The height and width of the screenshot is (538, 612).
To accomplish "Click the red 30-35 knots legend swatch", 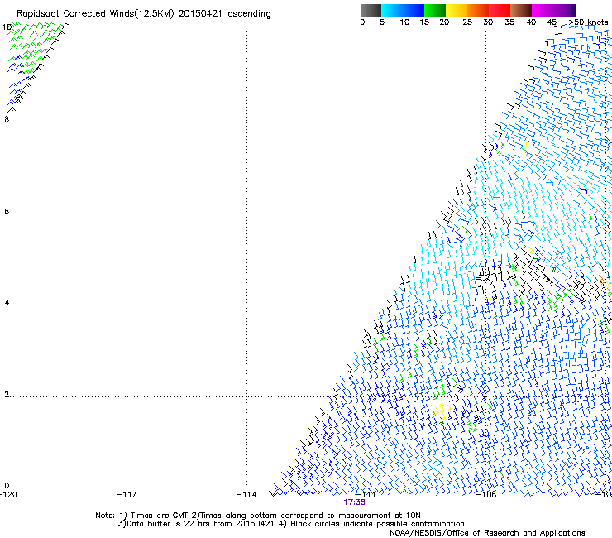I will [500, 10].
